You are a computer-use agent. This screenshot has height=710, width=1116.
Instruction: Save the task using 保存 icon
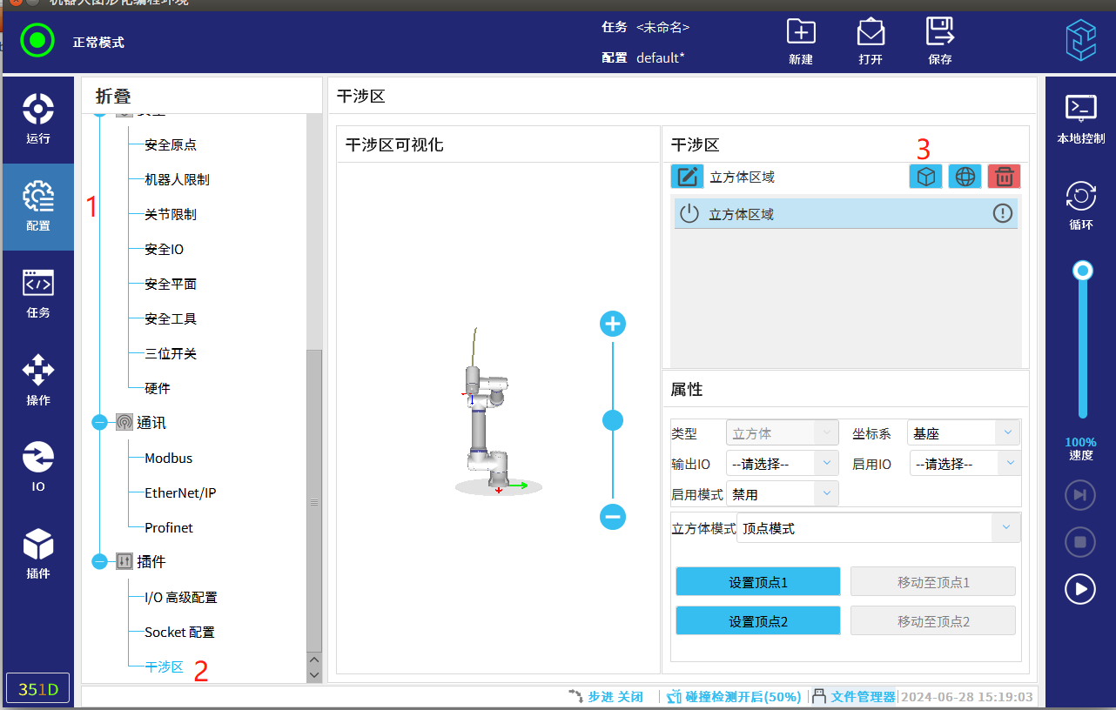tap(939, 41)
